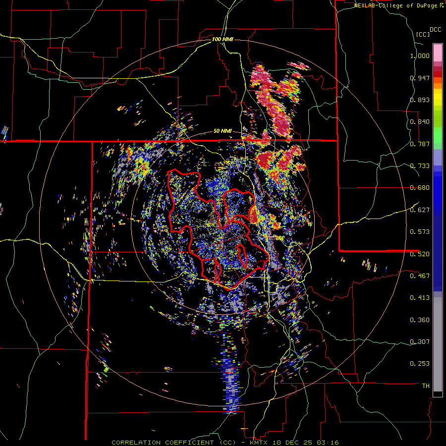This screenshot has height=446, width=446.
Task: Click the "0.467" scale value
Action: pyautogui.click(x=420, y=276)
